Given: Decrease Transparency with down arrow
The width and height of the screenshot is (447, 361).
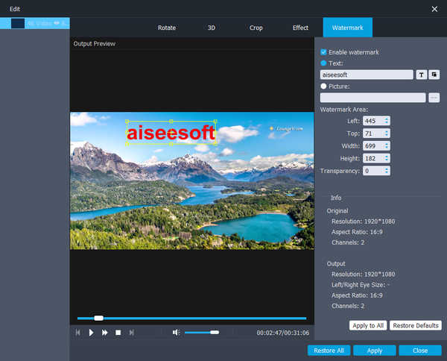Looking at the screenshot, I should [387, 172].
